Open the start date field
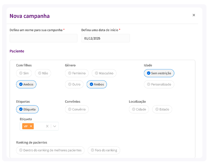This screenshot has height=167, width=208. pos(105,38)
